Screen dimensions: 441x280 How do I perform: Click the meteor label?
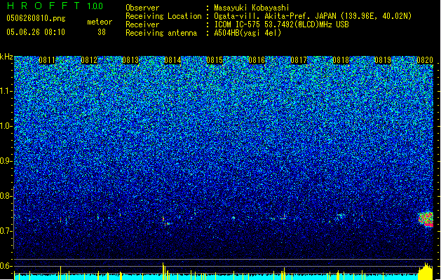[x=100, y=22]
